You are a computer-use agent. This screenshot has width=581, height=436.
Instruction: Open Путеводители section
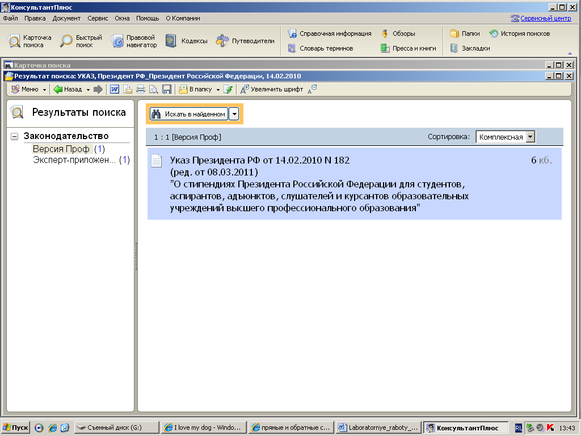[x=245, y=41]
